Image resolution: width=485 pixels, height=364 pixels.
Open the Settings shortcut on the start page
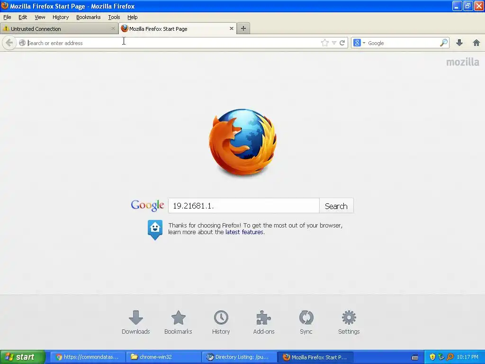pos(349,322)
